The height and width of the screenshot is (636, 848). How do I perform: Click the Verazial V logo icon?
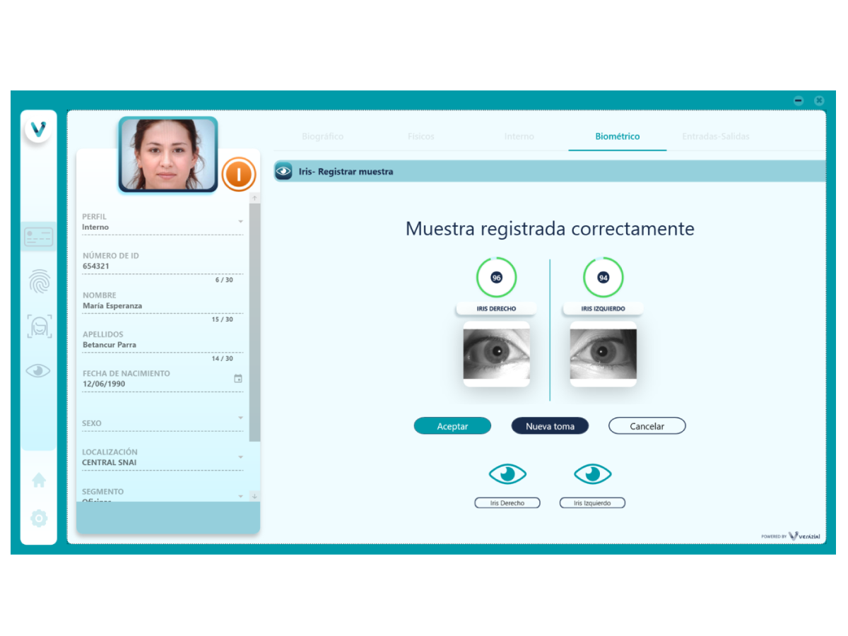(38, 129)
